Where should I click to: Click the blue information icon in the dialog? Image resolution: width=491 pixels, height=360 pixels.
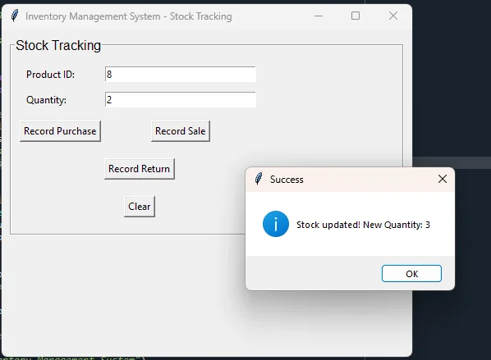[x=276, y=224]
